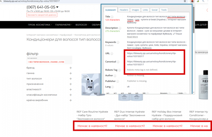Open ПРОФ. КОСМЕТИКА menu
The image size is (212, 137).
pos(40,25)
